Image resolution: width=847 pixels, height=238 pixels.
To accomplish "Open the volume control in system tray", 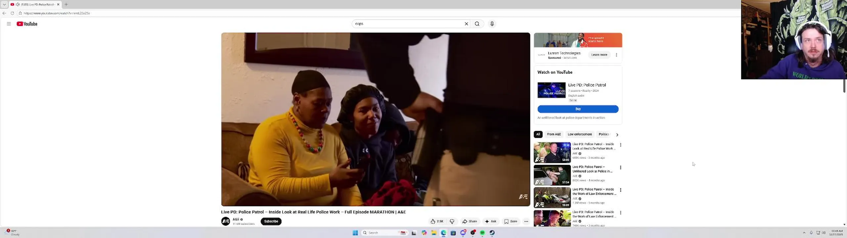I will pos(824,233).
